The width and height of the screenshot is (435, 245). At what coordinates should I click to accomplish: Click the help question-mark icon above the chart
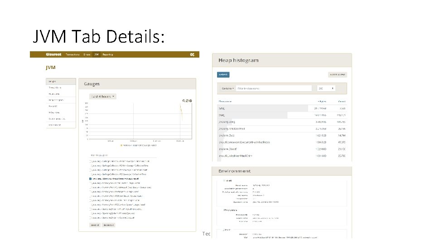coord(190,101)
